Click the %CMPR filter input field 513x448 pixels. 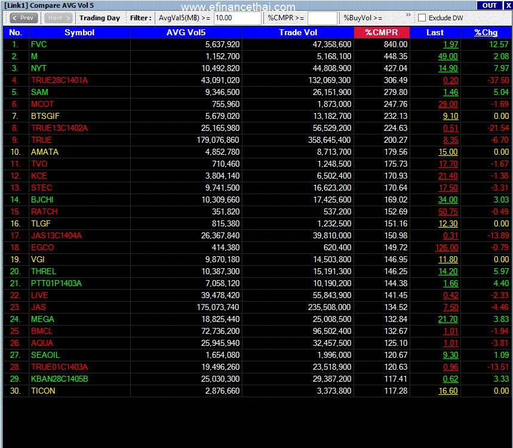(x=322, y=18)
